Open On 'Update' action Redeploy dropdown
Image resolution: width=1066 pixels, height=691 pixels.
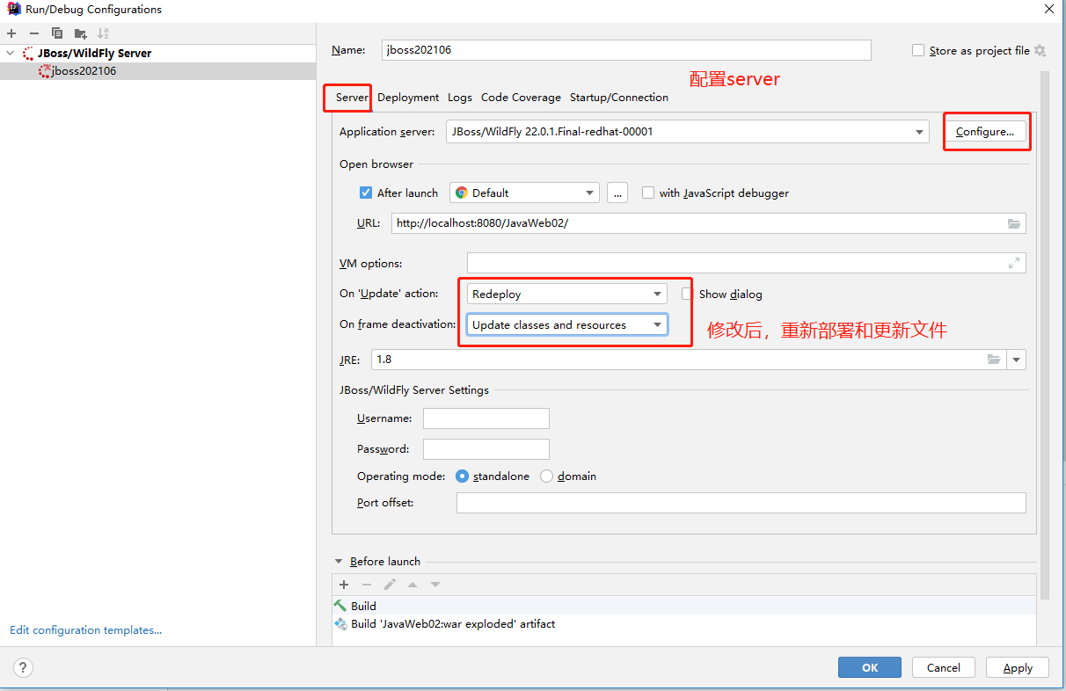coord(566,294)
